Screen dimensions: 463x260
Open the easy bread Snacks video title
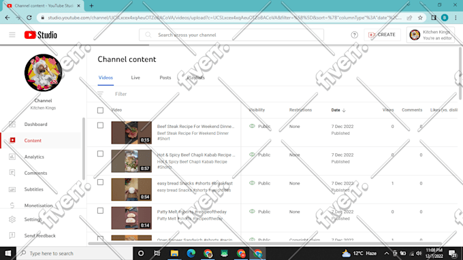[195, 183]
